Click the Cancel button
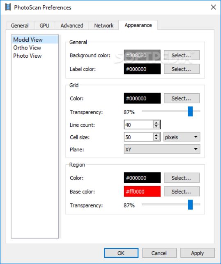 click(159, 253)
